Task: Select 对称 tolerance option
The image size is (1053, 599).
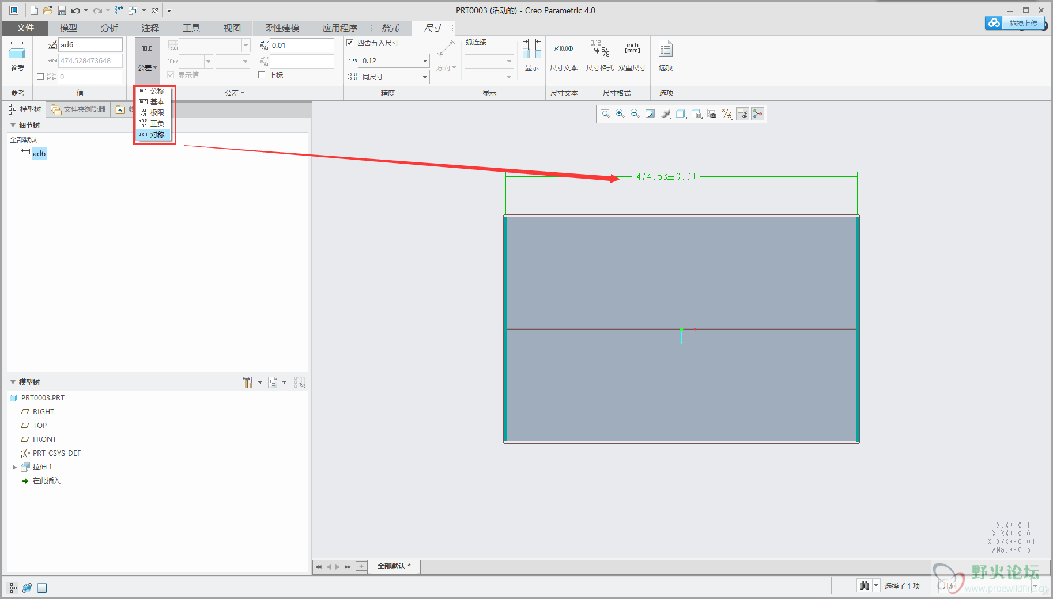Action: coord(152,135)
